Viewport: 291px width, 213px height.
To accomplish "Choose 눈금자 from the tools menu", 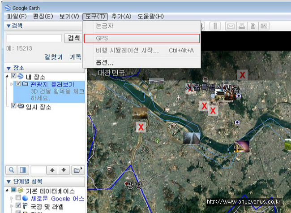I will 142,26.
